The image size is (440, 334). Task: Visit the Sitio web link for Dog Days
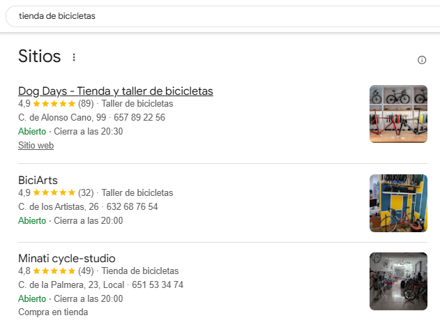tap(36, 146)
